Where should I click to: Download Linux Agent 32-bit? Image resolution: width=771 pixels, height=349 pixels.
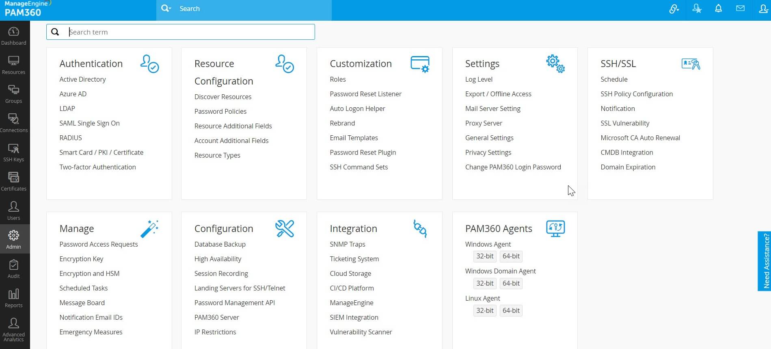[x=485, y=311]
